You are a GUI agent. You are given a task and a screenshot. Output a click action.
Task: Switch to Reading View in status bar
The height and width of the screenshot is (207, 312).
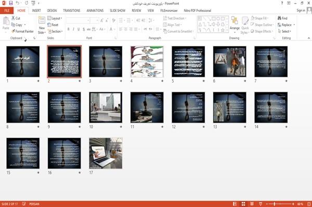(252, 204)
